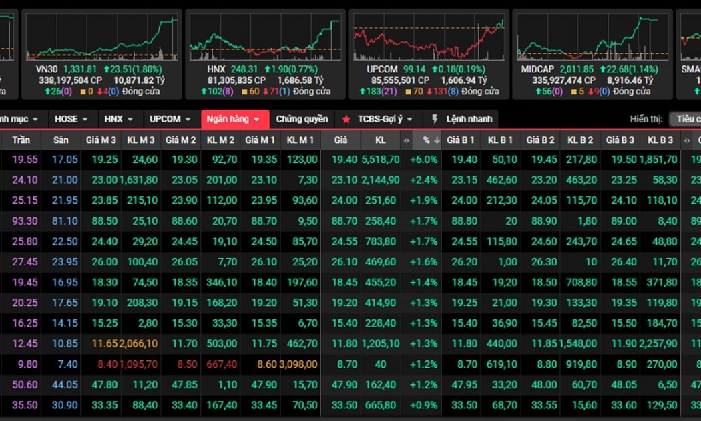Click the sort arrow in the % column header
This screenshot has width=701, height=421.
point(437,140)
